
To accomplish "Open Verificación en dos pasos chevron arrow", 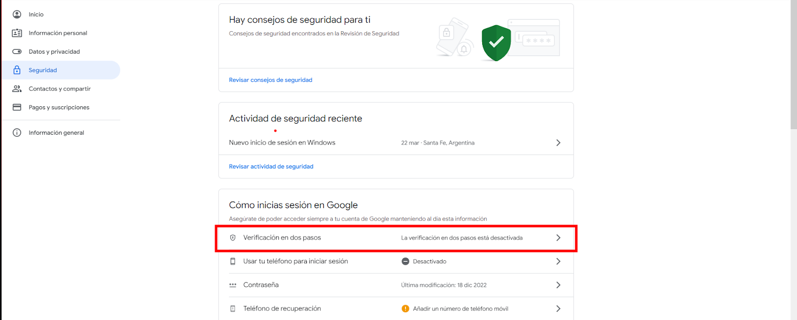I will coord(558,238).
